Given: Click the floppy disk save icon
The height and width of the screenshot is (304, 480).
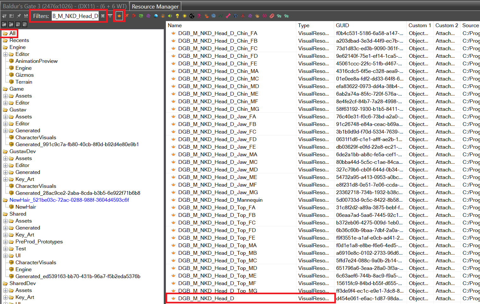Looking at the screenshot, I should [26, 16].
